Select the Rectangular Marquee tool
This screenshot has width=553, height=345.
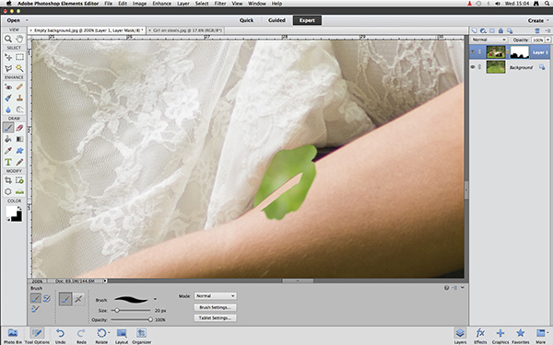(19, 57)
